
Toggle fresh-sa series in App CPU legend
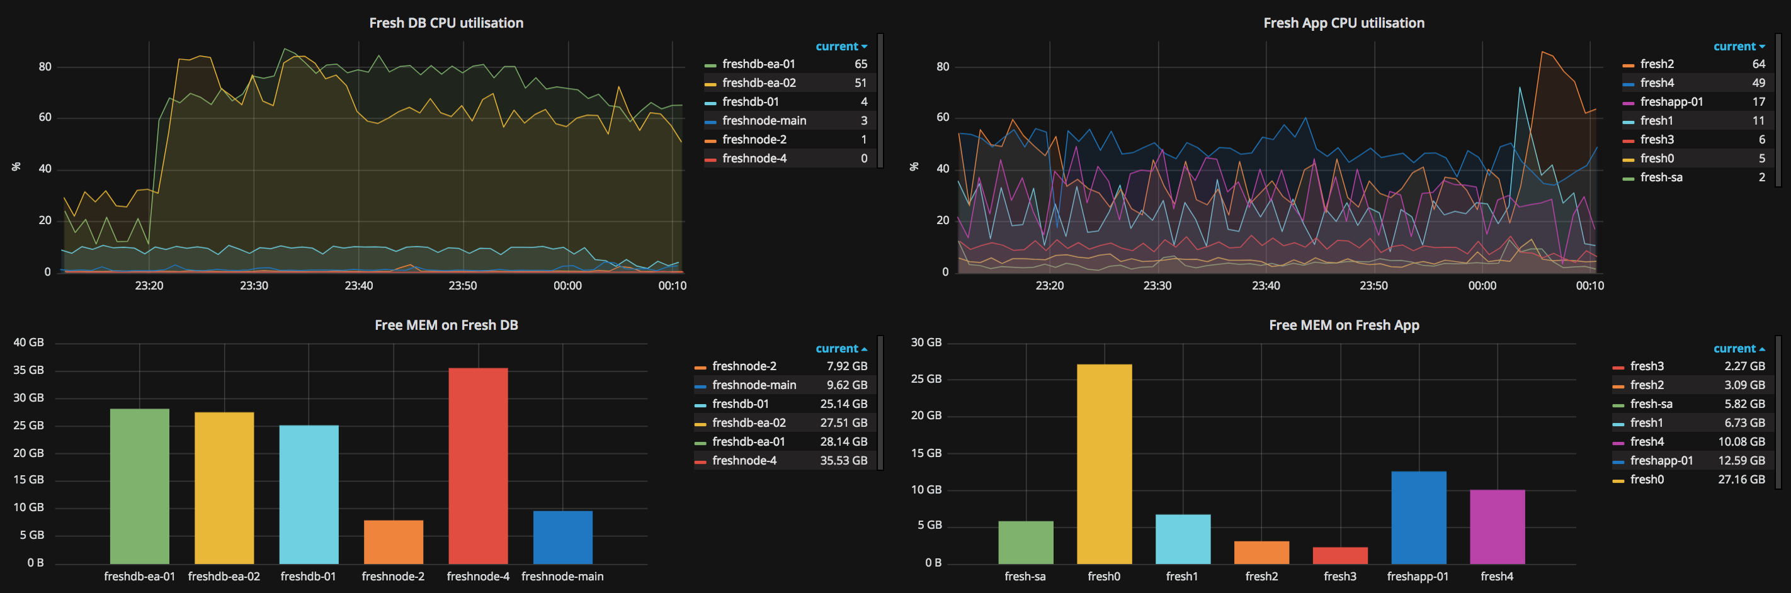click(x=1661, y=177)
